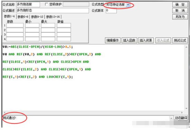
Task: Click row 2 缺省 field
Action: click(x=64, y=30)
